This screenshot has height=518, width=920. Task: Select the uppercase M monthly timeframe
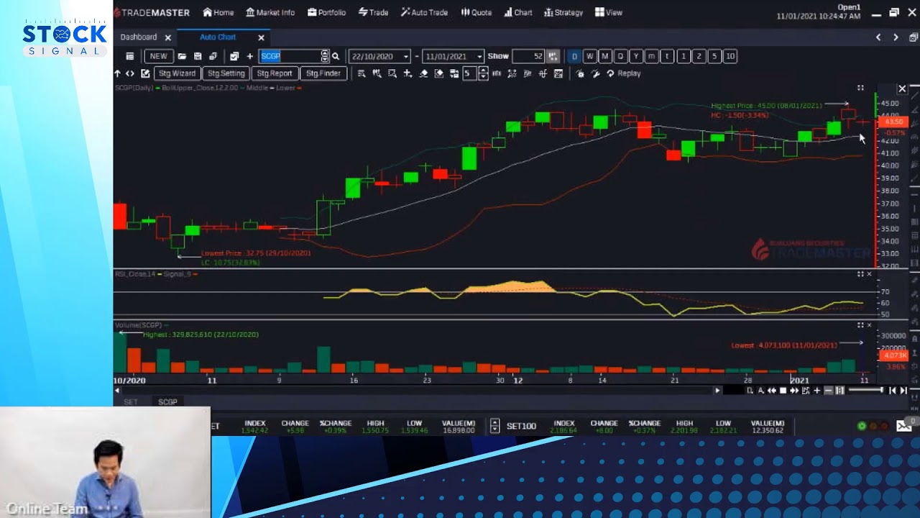coord(605,56)
